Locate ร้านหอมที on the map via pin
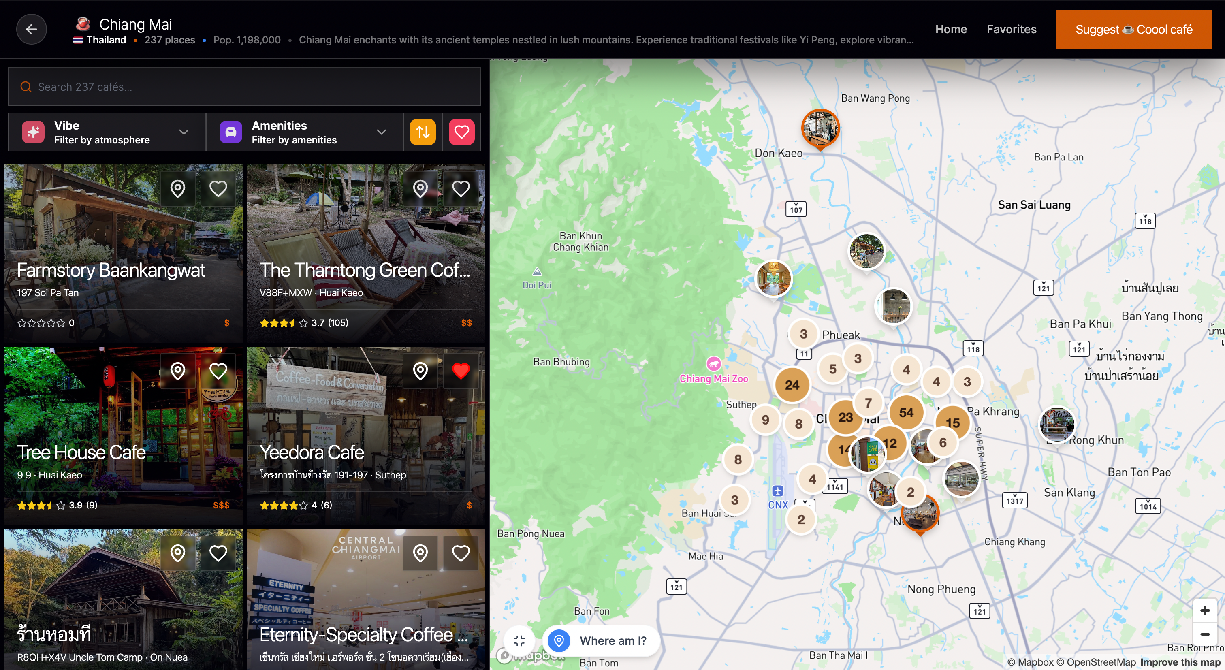The image size is (1225, 670). (178, 553)
